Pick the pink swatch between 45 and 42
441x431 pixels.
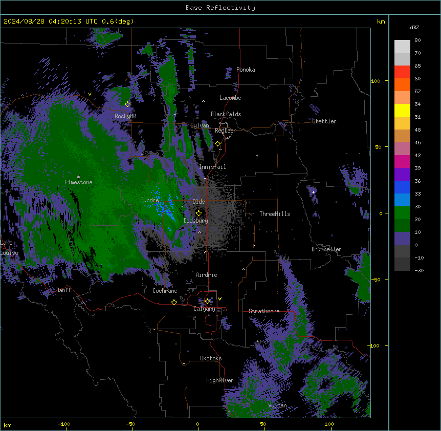click(402, 149)
